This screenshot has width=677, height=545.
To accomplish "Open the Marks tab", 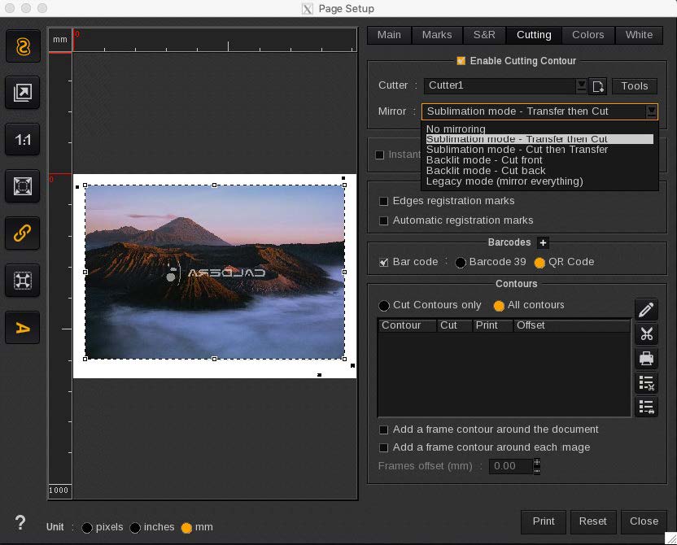I will click(x=437, y=35).
